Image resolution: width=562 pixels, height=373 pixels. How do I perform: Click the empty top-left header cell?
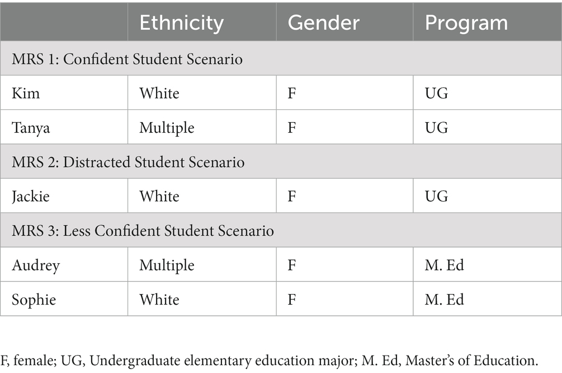64,22
